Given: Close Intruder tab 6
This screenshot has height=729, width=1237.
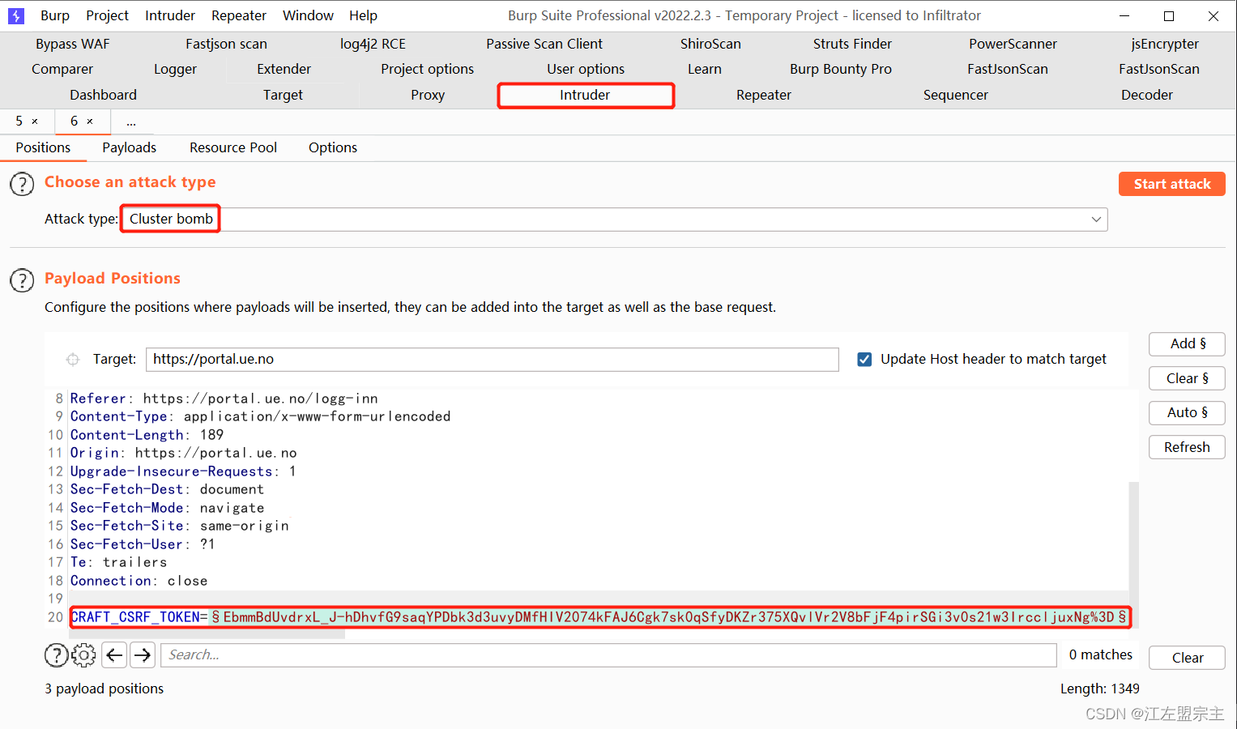Looking at the screenshot, I should tap(90, 122).
